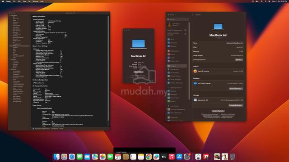This screenshot has width=289, height=162.
Task: Click the menu bar date and time
Action: coord(280,1)
